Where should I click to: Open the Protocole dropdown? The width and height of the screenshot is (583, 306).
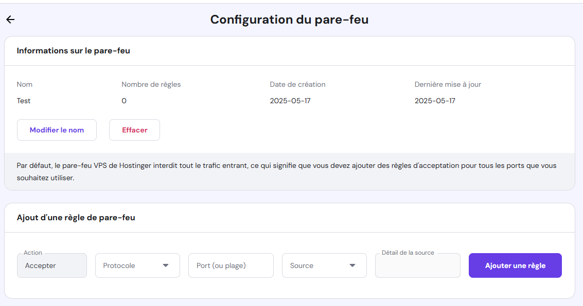pos(137,265)
